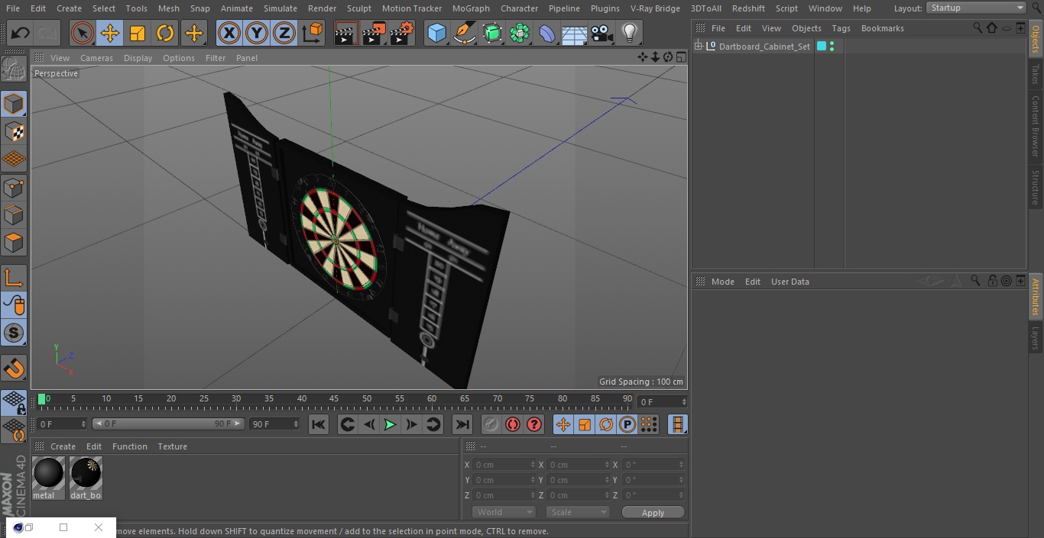This screenshot has width=1044, height=538.
Task: Open the Render menu
Action: pyautogui.click(x=322, y=8)
